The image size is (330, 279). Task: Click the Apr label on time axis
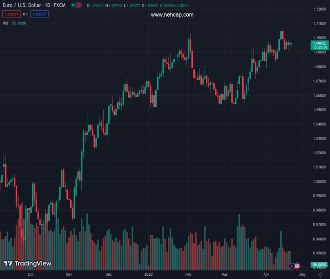pyautogui.click(x=266, y=275)
